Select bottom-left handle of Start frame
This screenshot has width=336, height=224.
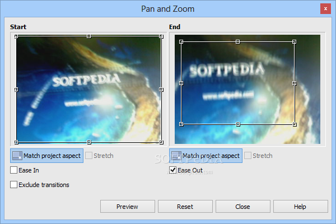tap(16, 142)
